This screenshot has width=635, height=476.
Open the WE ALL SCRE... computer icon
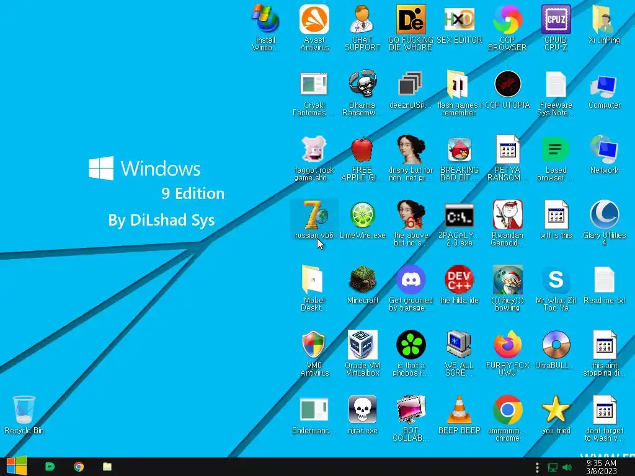[460, 354]
